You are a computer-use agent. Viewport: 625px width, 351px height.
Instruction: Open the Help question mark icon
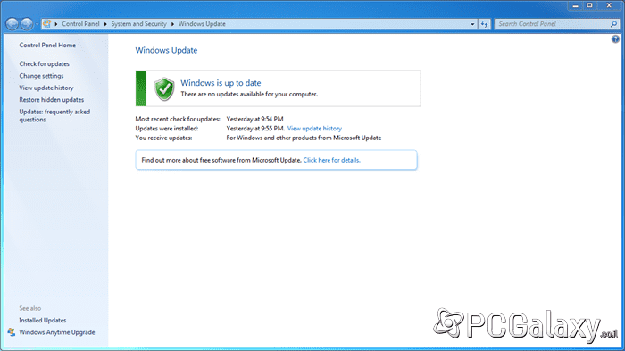click(615, 39)
